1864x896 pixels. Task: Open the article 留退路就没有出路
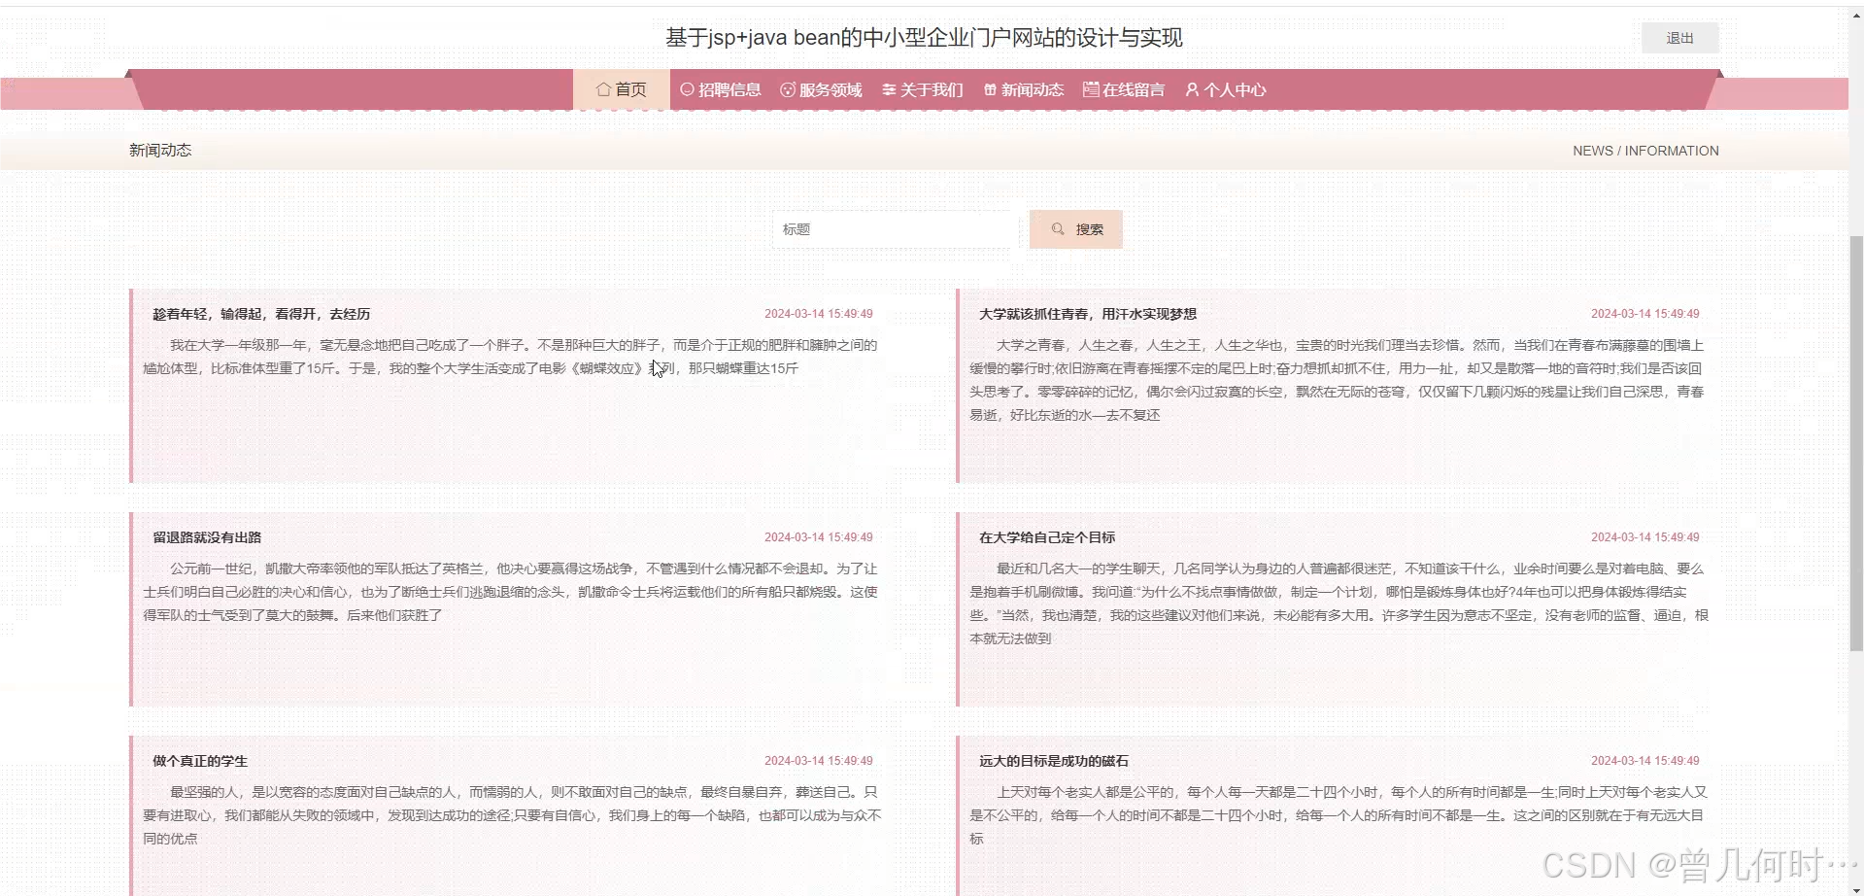(205, 536)
